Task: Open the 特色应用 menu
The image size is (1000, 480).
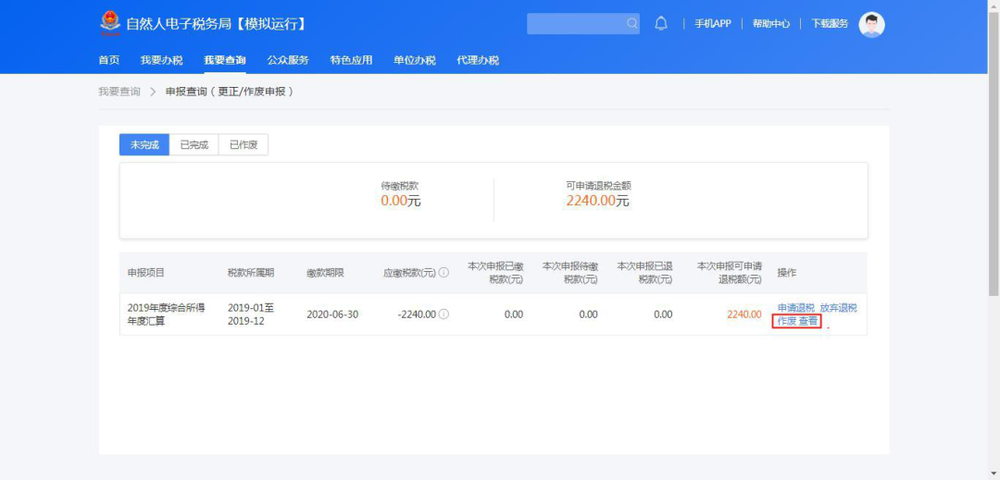Action: pos(351,60)
